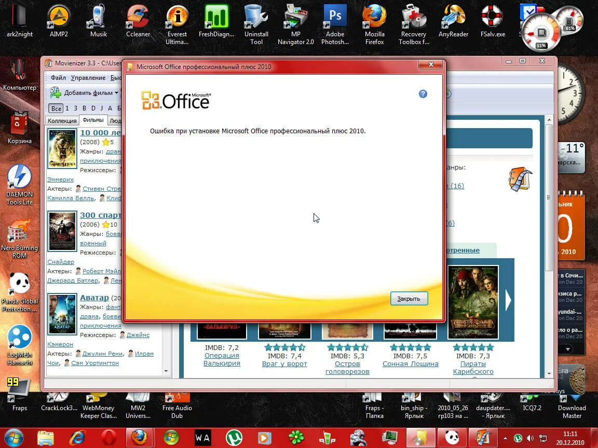Open the Эммерих director link
The height and width of the screenshot is (448, 598).
coord(60,179)
